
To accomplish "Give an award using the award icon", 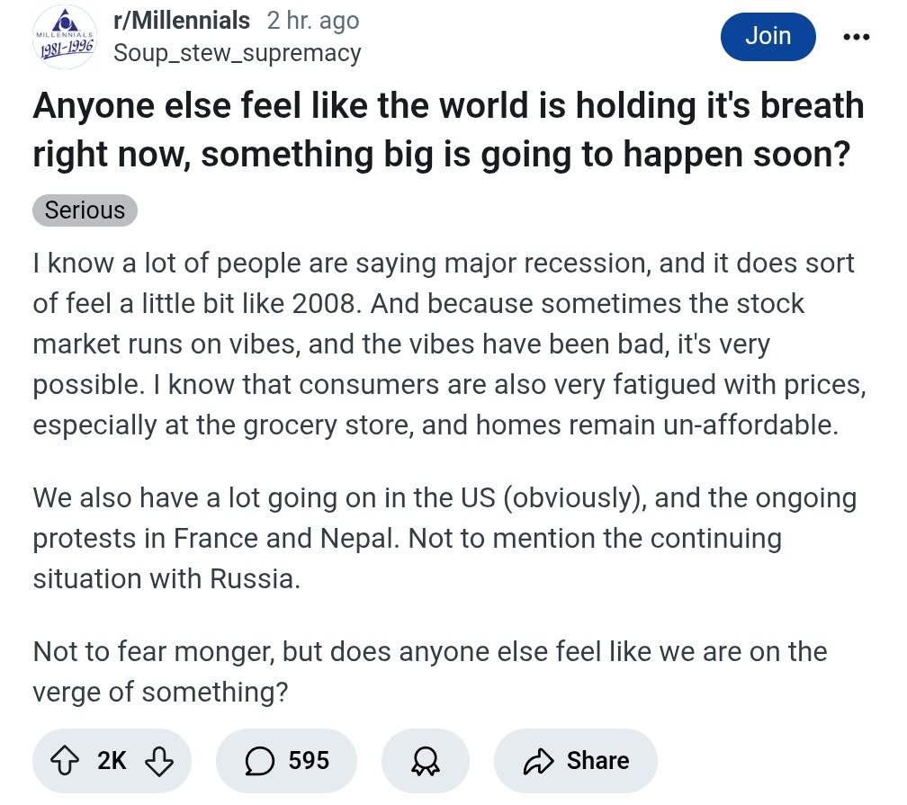I will [425, 762].
